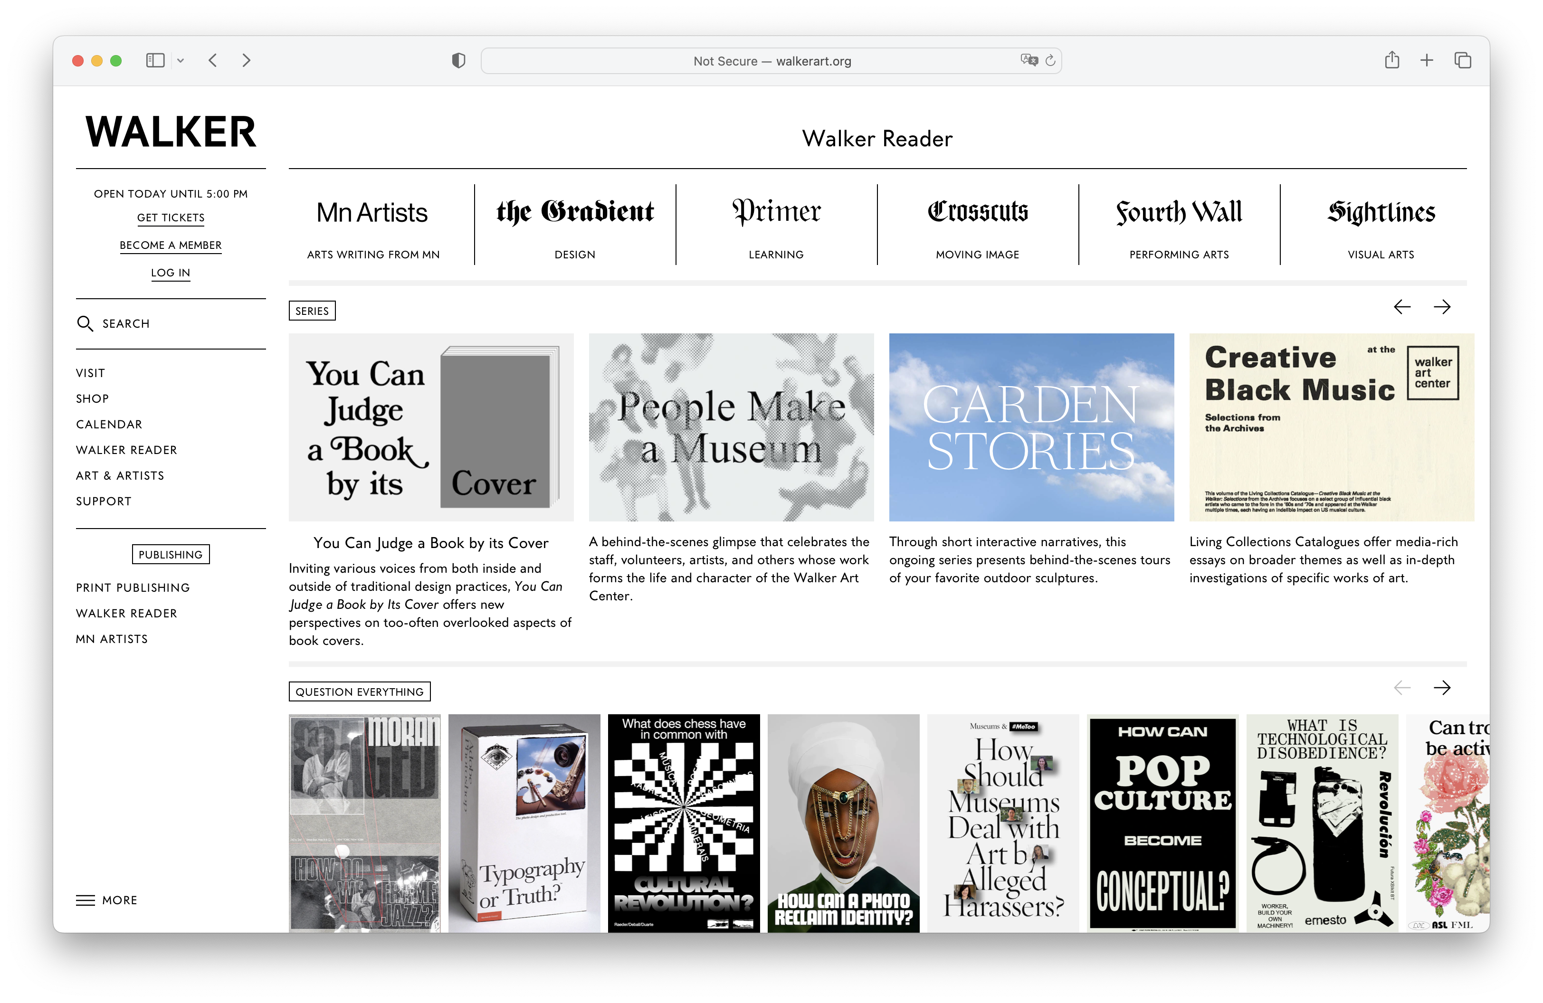Open How Do We Frame Jazz poster

point(365,823)
